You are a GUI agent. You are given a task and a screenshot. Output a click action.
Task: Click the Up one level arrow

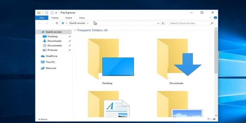pyautogui.click(x=57, y=23)
